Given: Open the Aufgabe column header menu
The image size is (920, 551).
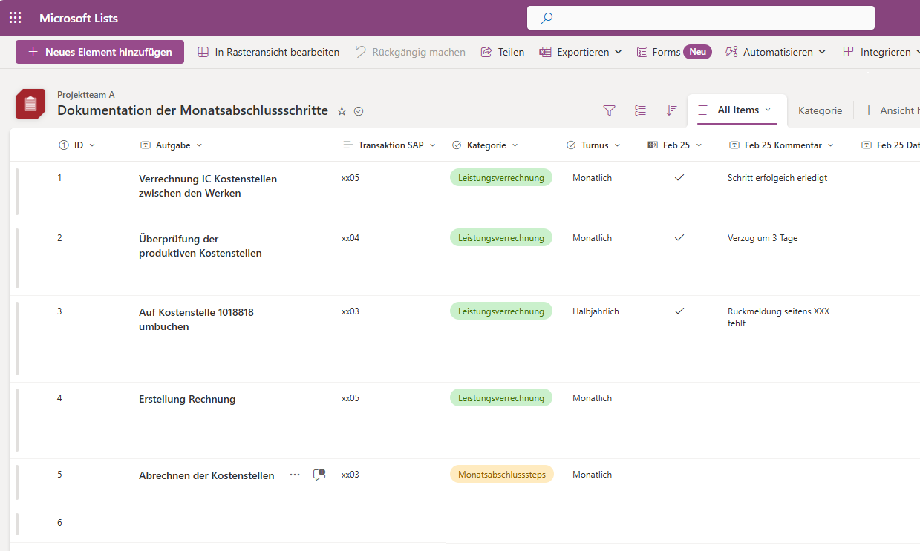Looking at the screenshot, I should 171,145.
